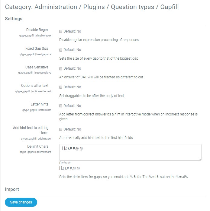The width and height of the screenshot is (210, 211).
Task: Tick the Add hint text checkbox
Action: pos(61,130)
